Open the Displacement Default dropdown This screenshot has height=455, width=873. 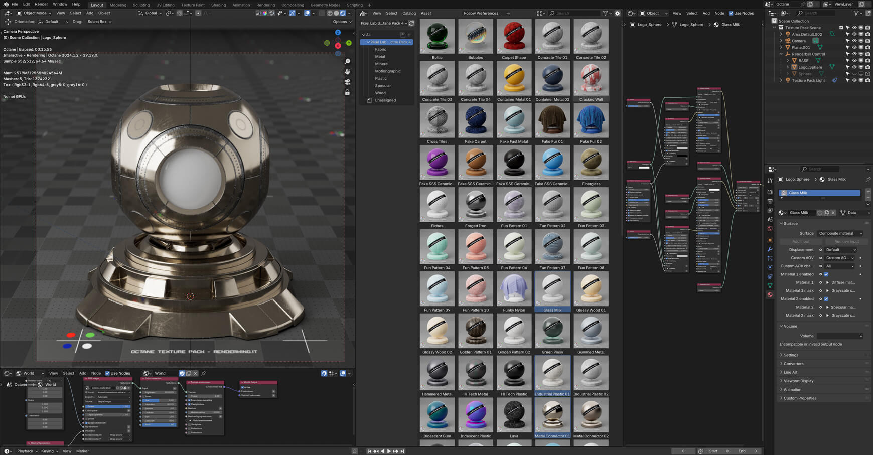(841, 250)
